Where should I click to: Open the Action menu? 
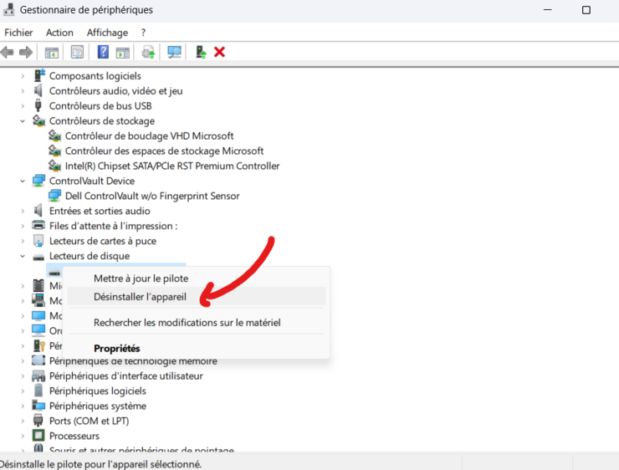point(59,33)
